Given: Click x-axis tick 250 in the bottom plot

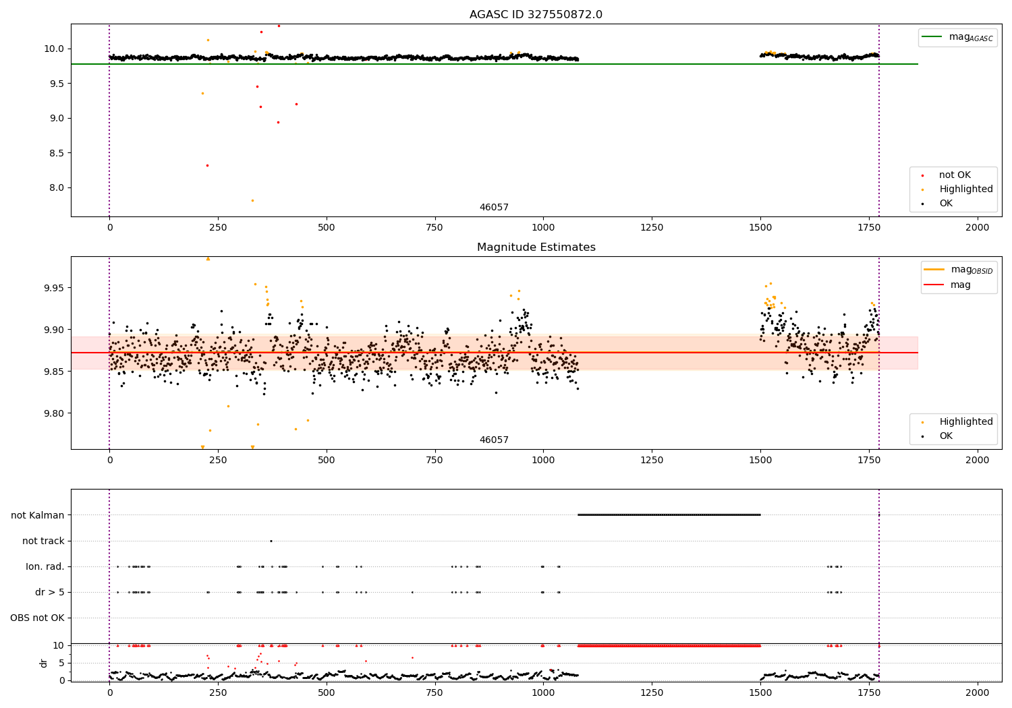Looking at the screenshot, I should click(x=218, y=693).
